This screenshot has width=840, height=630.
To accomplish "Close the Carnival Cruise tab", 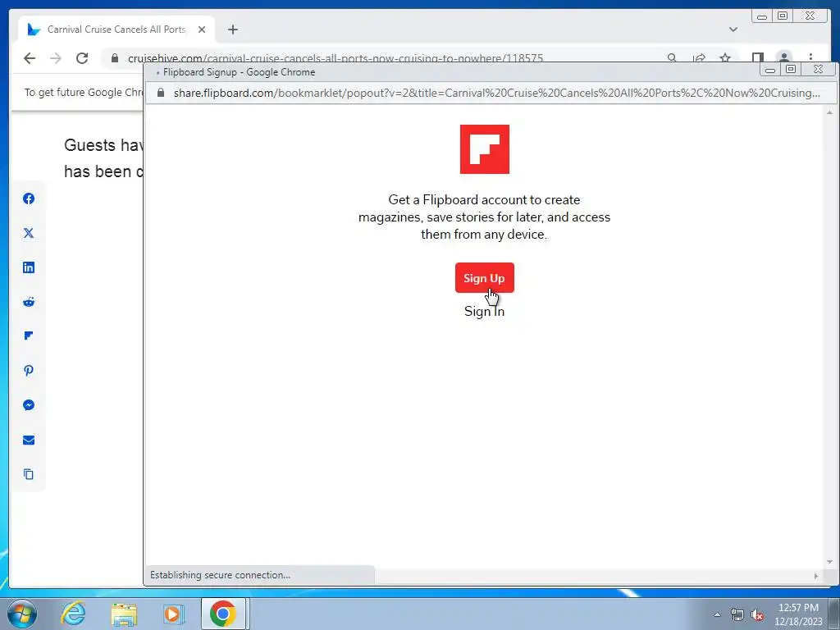I will tap(202, 30).
